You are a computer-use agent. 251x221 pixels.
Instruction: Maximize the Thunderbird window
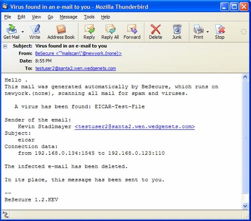coord(234,7)
